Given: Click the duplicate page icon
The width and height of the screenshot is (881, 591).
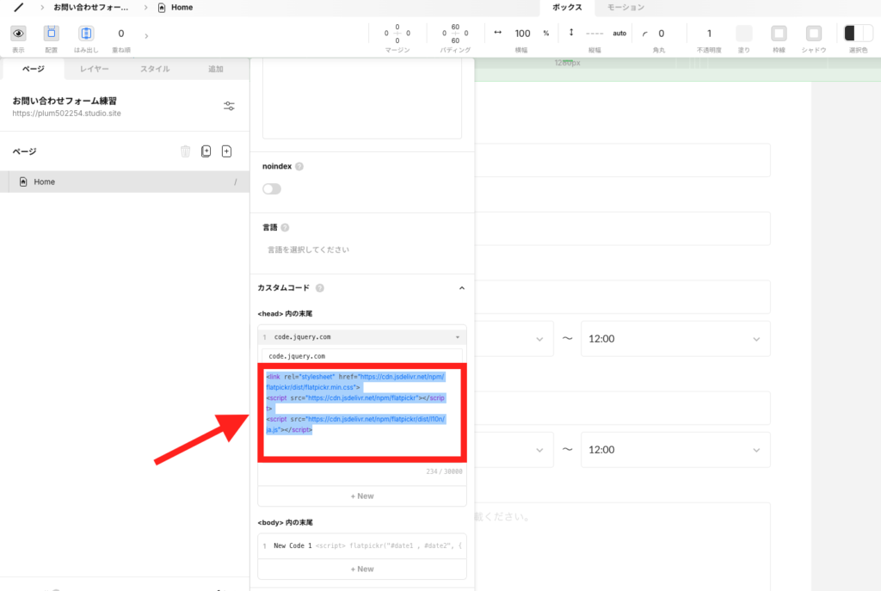Looking at the screenshot, I should (x=206, y=151).
